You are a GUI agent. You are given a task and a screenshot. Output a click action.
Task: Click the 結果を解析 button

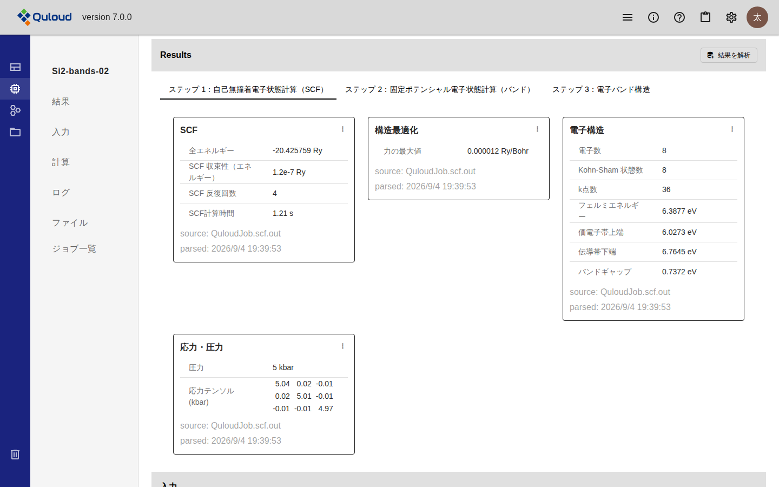tap(729, 55)
